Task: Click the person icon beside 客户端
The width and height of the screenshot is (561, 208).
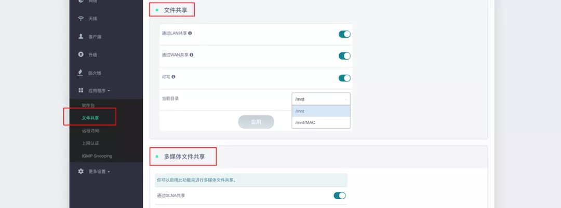Action: point(81,36)
